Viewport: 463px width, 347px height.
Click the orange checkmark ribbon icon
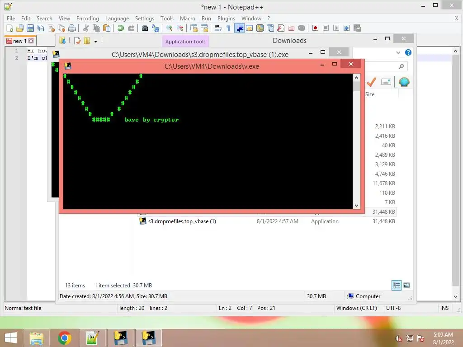coord(371,82)
